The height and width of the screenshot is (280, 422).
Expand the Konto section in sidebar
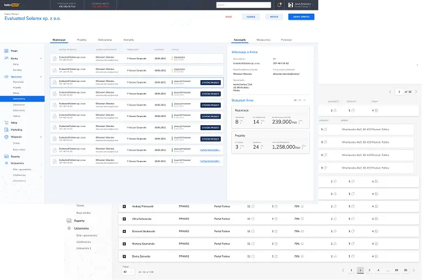(41, 58)
